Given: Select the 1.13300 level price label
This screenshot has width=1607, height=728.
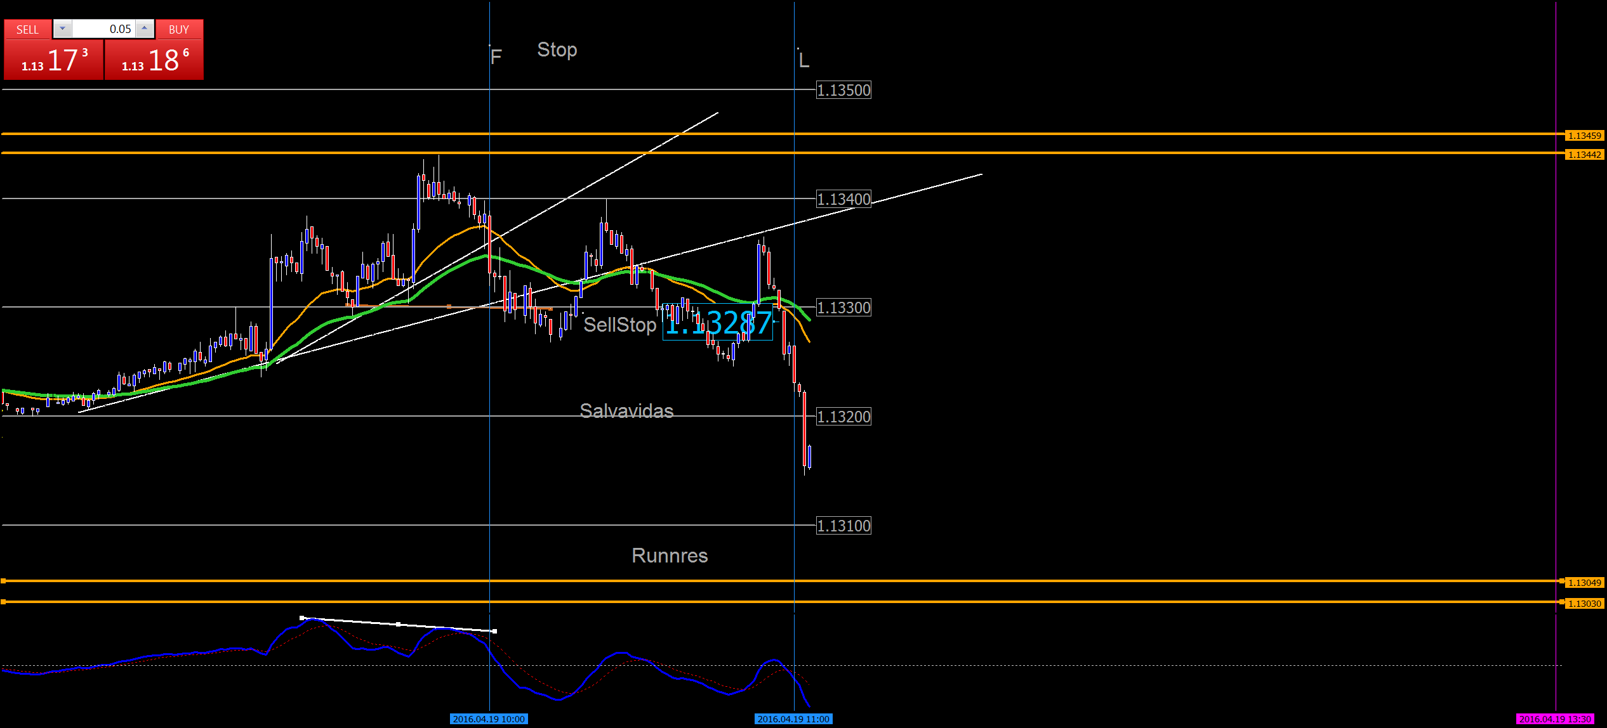Looking at the screenshot, I should click(843, 308).
